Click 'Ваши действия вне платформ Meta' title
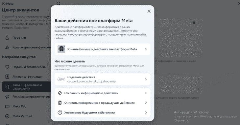Screen dimensions: 240x125 [x=93, y=21]
